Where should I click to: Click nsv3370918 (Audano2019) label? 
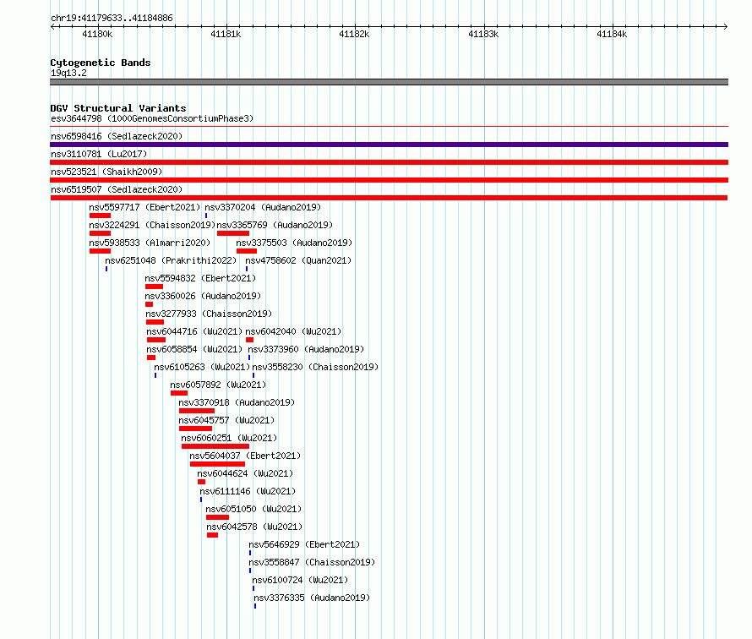tap(237, 402)
